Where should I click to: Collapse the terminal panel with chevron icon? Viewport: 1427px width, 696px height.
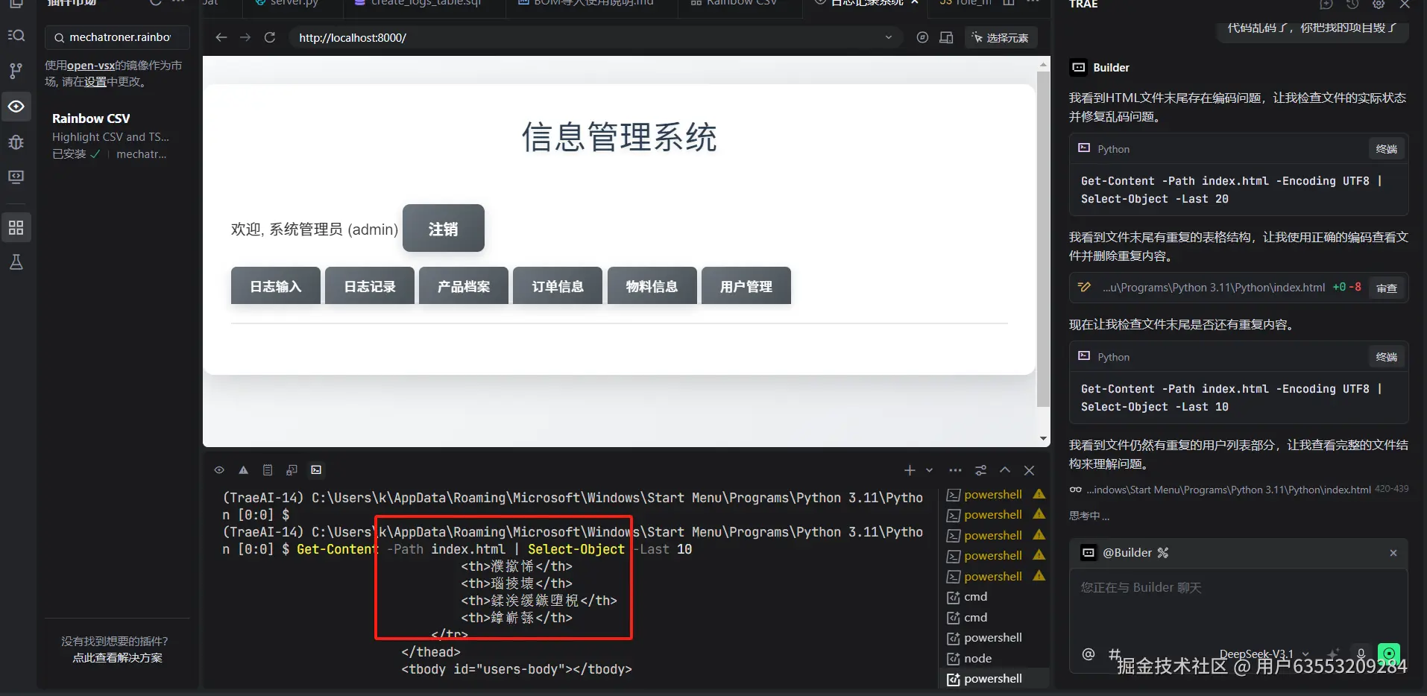coord(1005,470)
